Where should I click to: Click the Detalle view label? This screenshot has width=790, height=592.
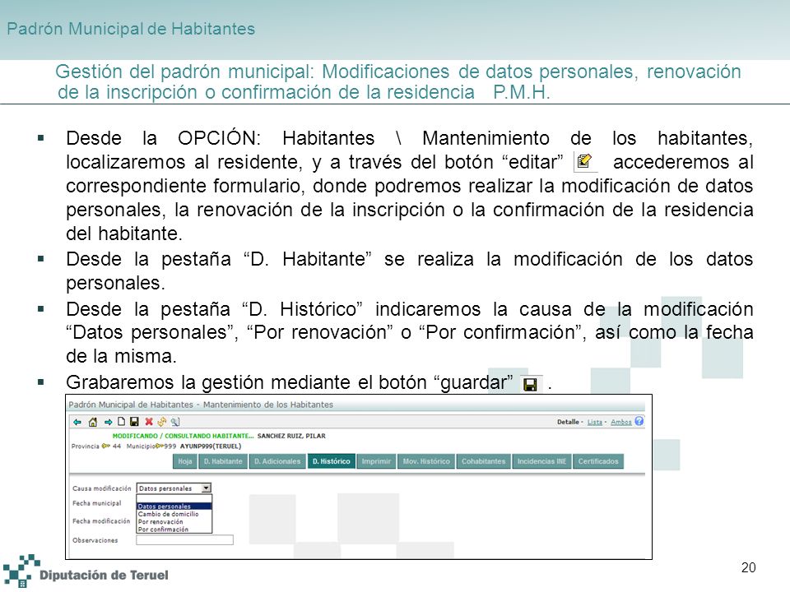(568, 422)
